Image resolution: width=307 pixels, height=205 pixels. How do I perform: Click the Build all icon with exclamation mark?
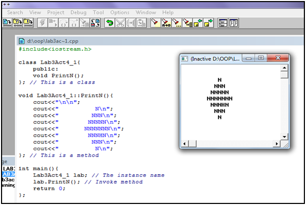[x=28, y=23]
